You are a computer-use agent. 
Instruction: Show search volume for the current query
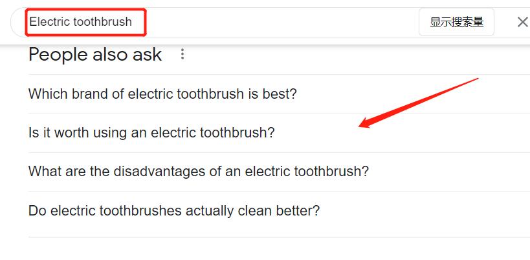pos(456,23)
